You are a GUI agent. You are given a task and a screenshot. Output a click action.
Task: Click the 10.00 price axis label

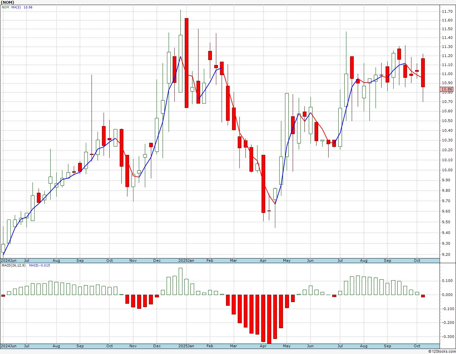click(x=447, y=170)
